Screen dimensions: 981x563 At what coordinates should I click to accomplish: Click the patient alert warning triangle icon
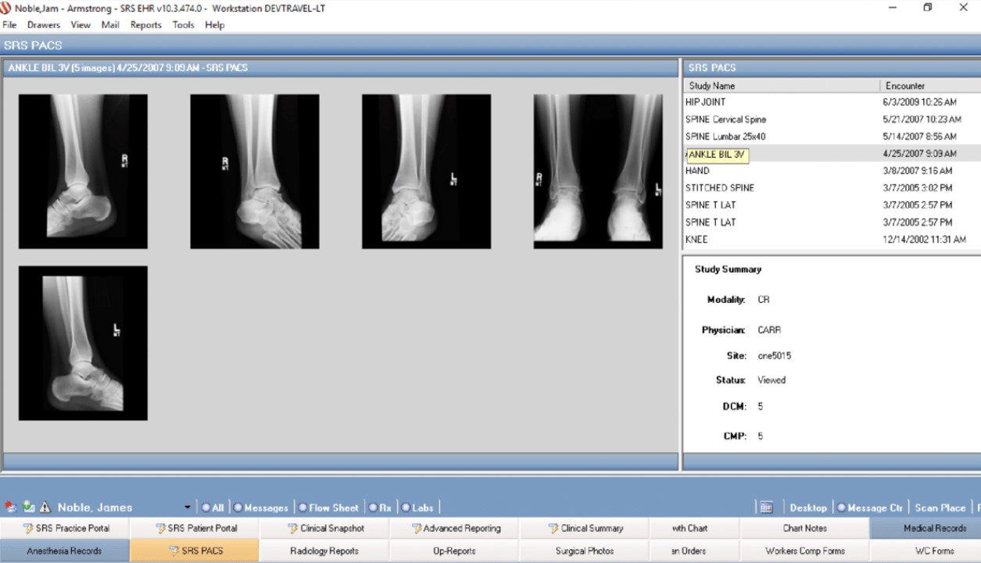pyautogui.click(x=46, y=507)
